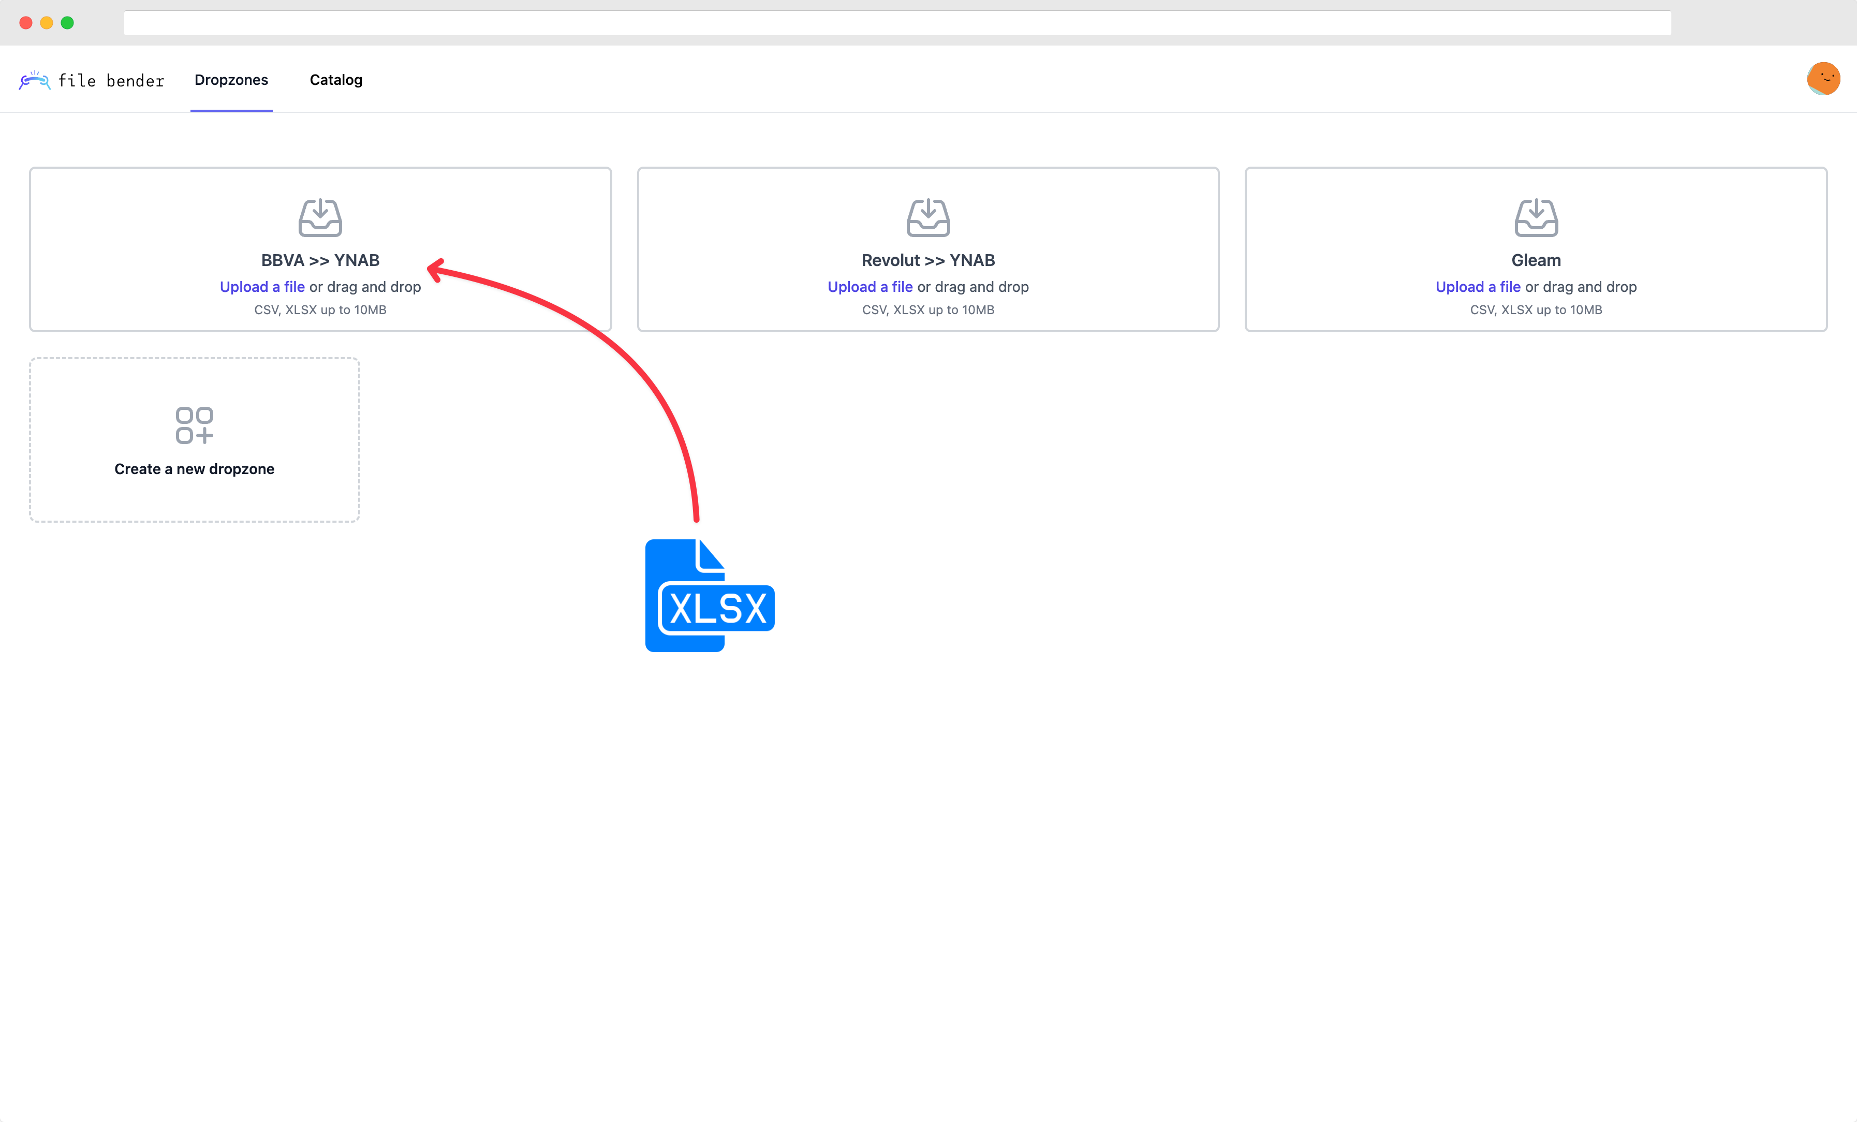
Task: Click the BBVA >> YNAB dropzone title
Action: click(320, 260)
